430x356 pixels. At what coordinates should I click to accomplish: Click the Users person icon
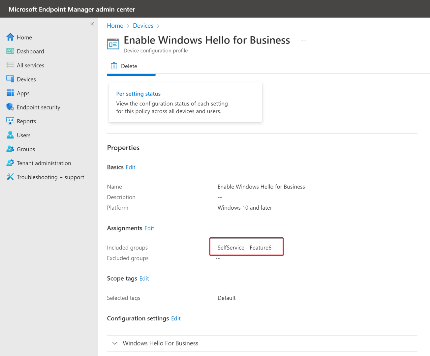[x=10, y=135]
